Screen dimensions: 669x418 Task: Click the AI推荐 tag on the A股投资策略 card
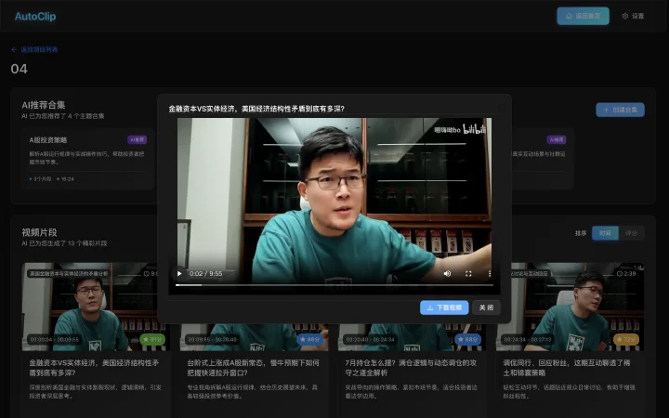click(137, 139)
